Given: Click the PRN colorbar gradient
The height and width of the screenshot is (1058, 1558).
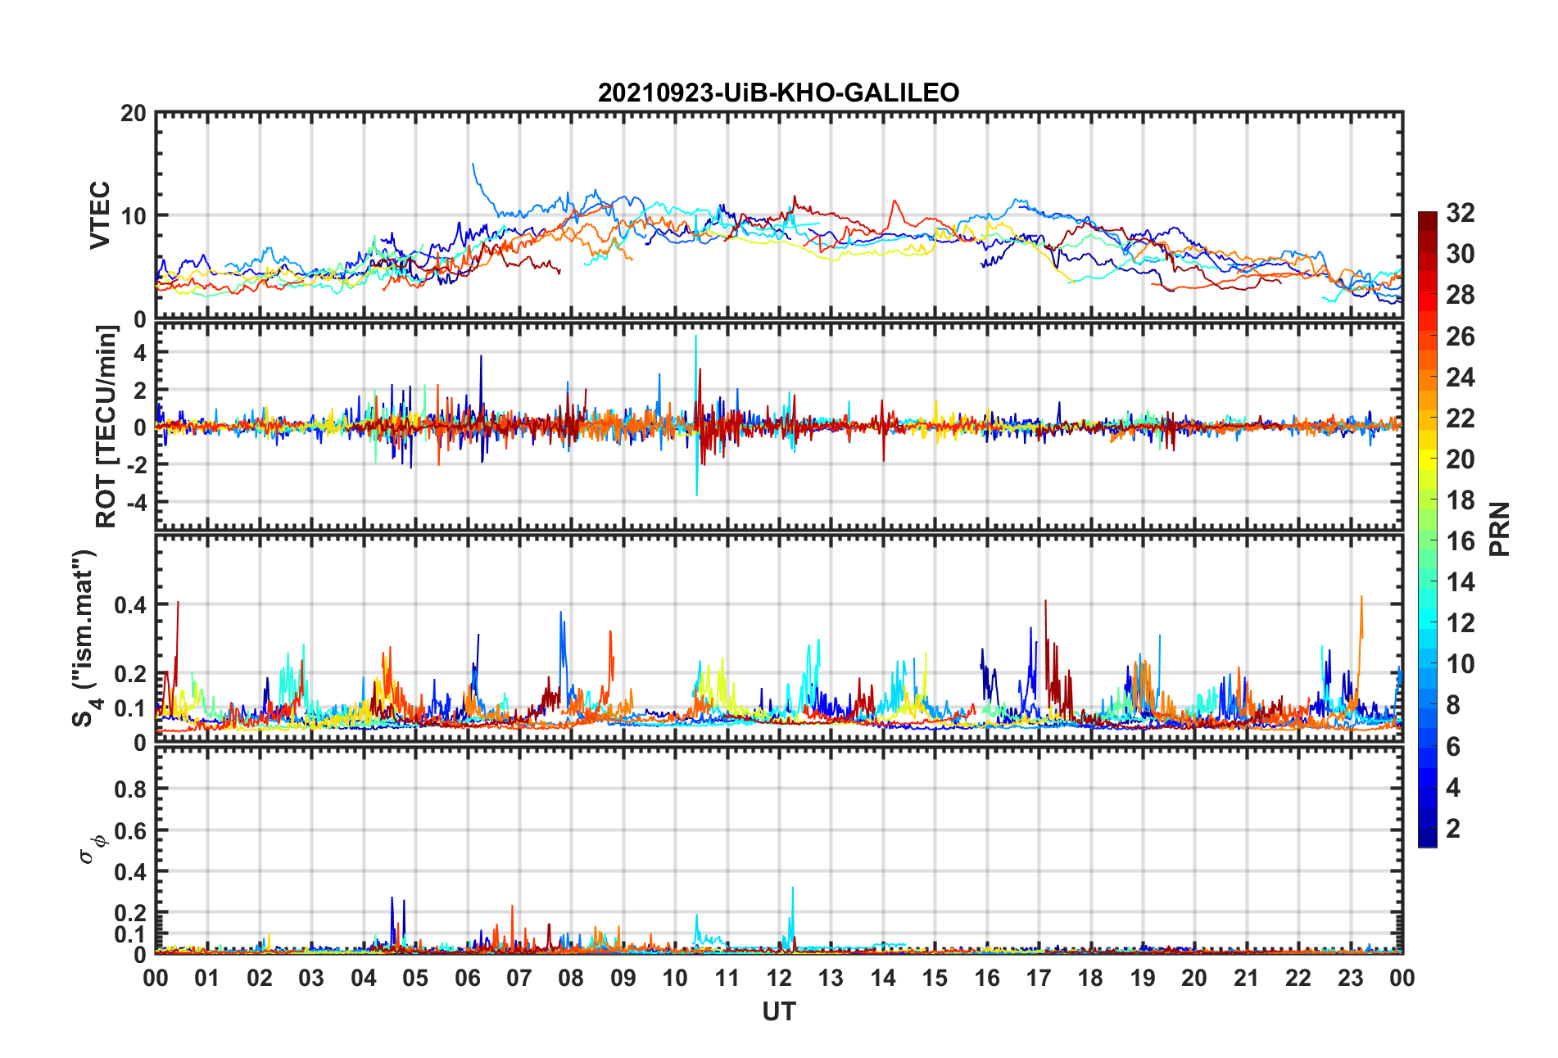Looking at the screenshot, I should click(1428, 529).
